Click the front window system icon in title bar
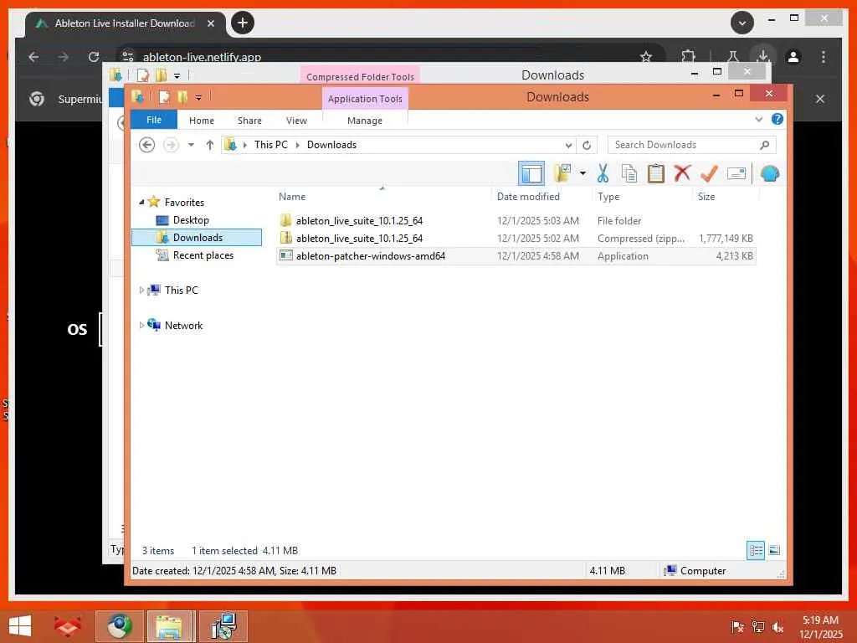The image size is (857, 643). (138, 97)
